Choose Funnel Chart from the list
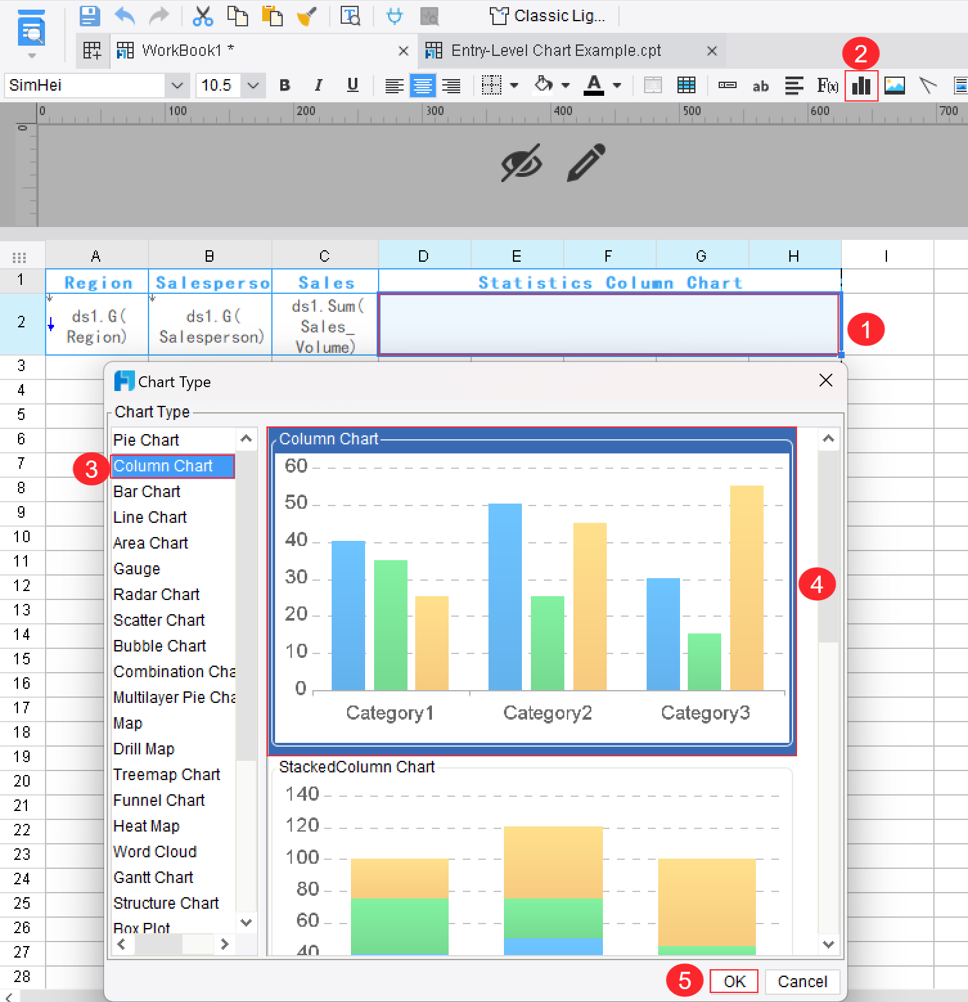968x1002 pixels. (x=159, y=800)
